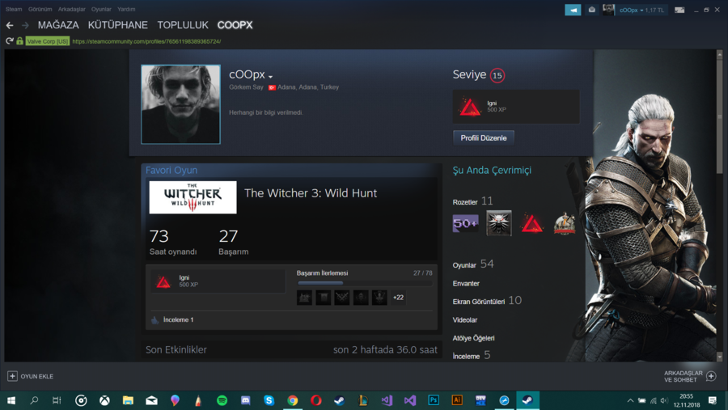Click the third achievement icon in the row
Screen dimensions: 728x410
tap(341, 298)
